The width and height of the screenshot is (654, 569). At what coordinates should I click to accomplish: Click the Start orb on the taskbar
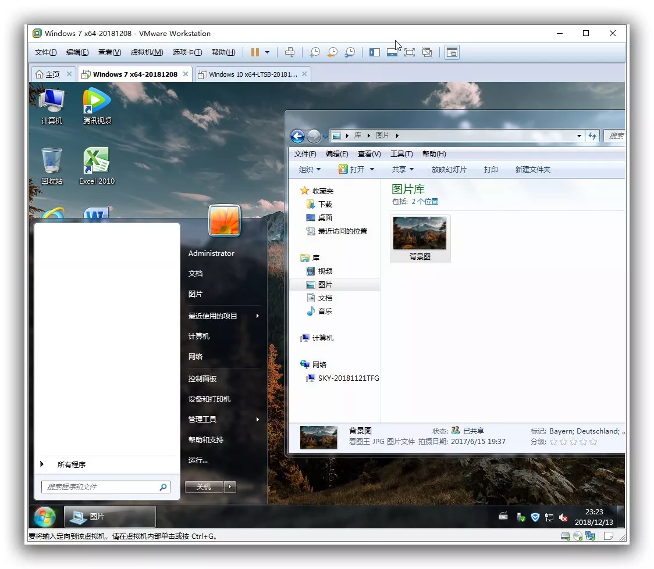coord(45,517)
